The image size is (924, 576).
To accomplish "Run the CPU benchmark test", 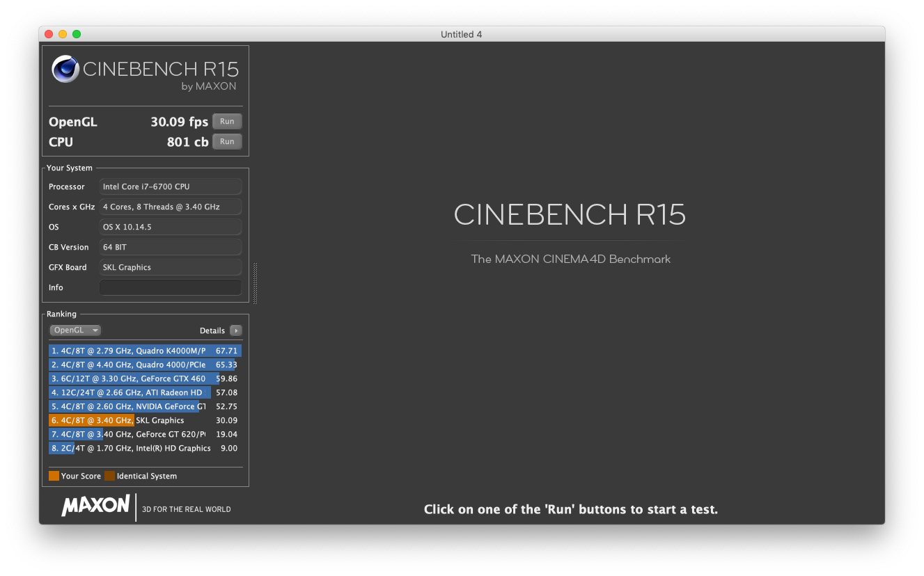I will coord(227,142).
